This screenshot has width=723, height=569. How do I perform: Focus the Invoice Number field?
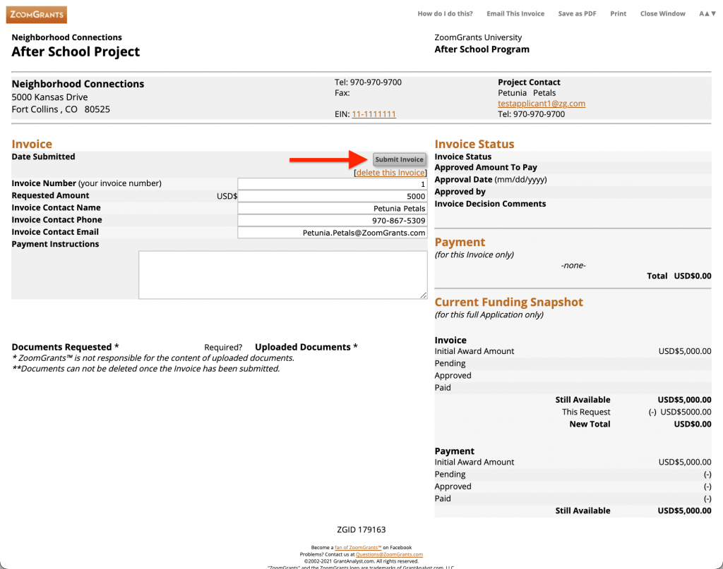click(x=332, y=184)
